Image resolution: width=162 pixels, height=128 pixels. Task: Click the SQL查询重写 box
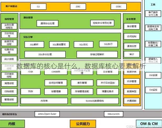59,44
